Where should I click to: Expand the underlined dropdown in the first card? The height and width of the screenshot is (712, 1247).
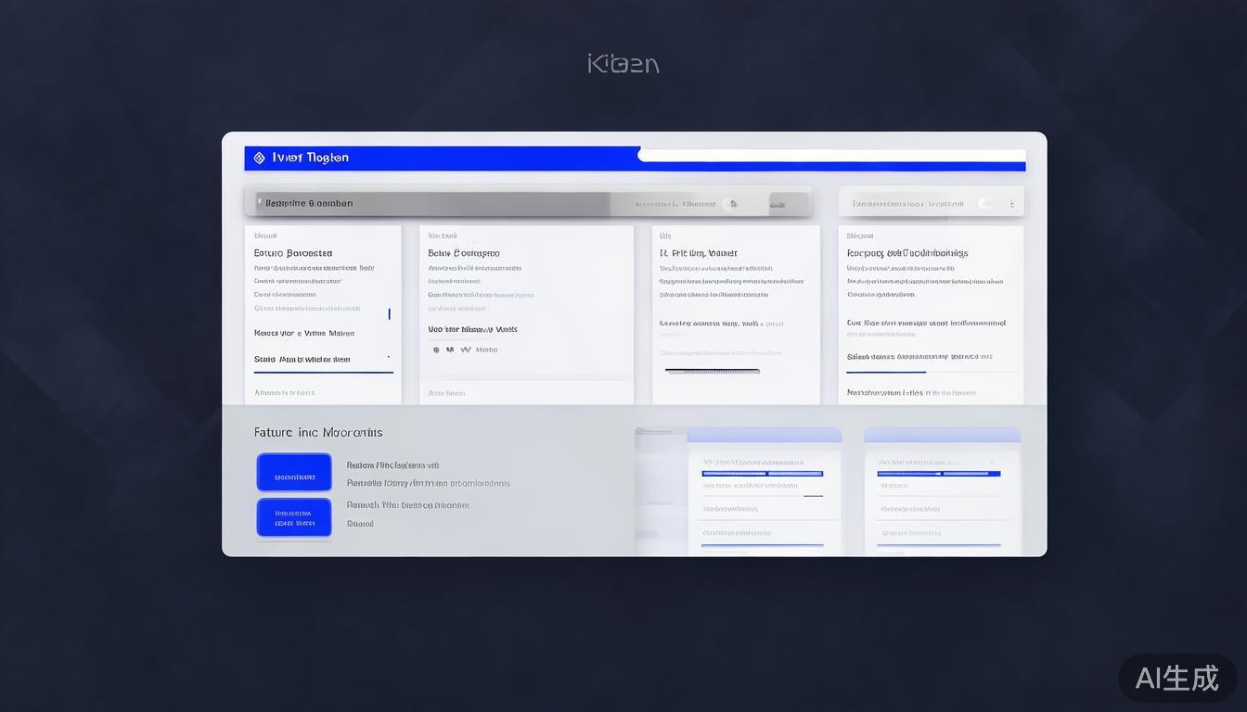click(323, 360)
